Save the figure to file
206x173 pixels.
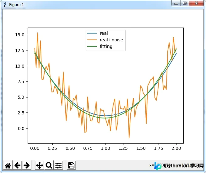pos(71,165)
